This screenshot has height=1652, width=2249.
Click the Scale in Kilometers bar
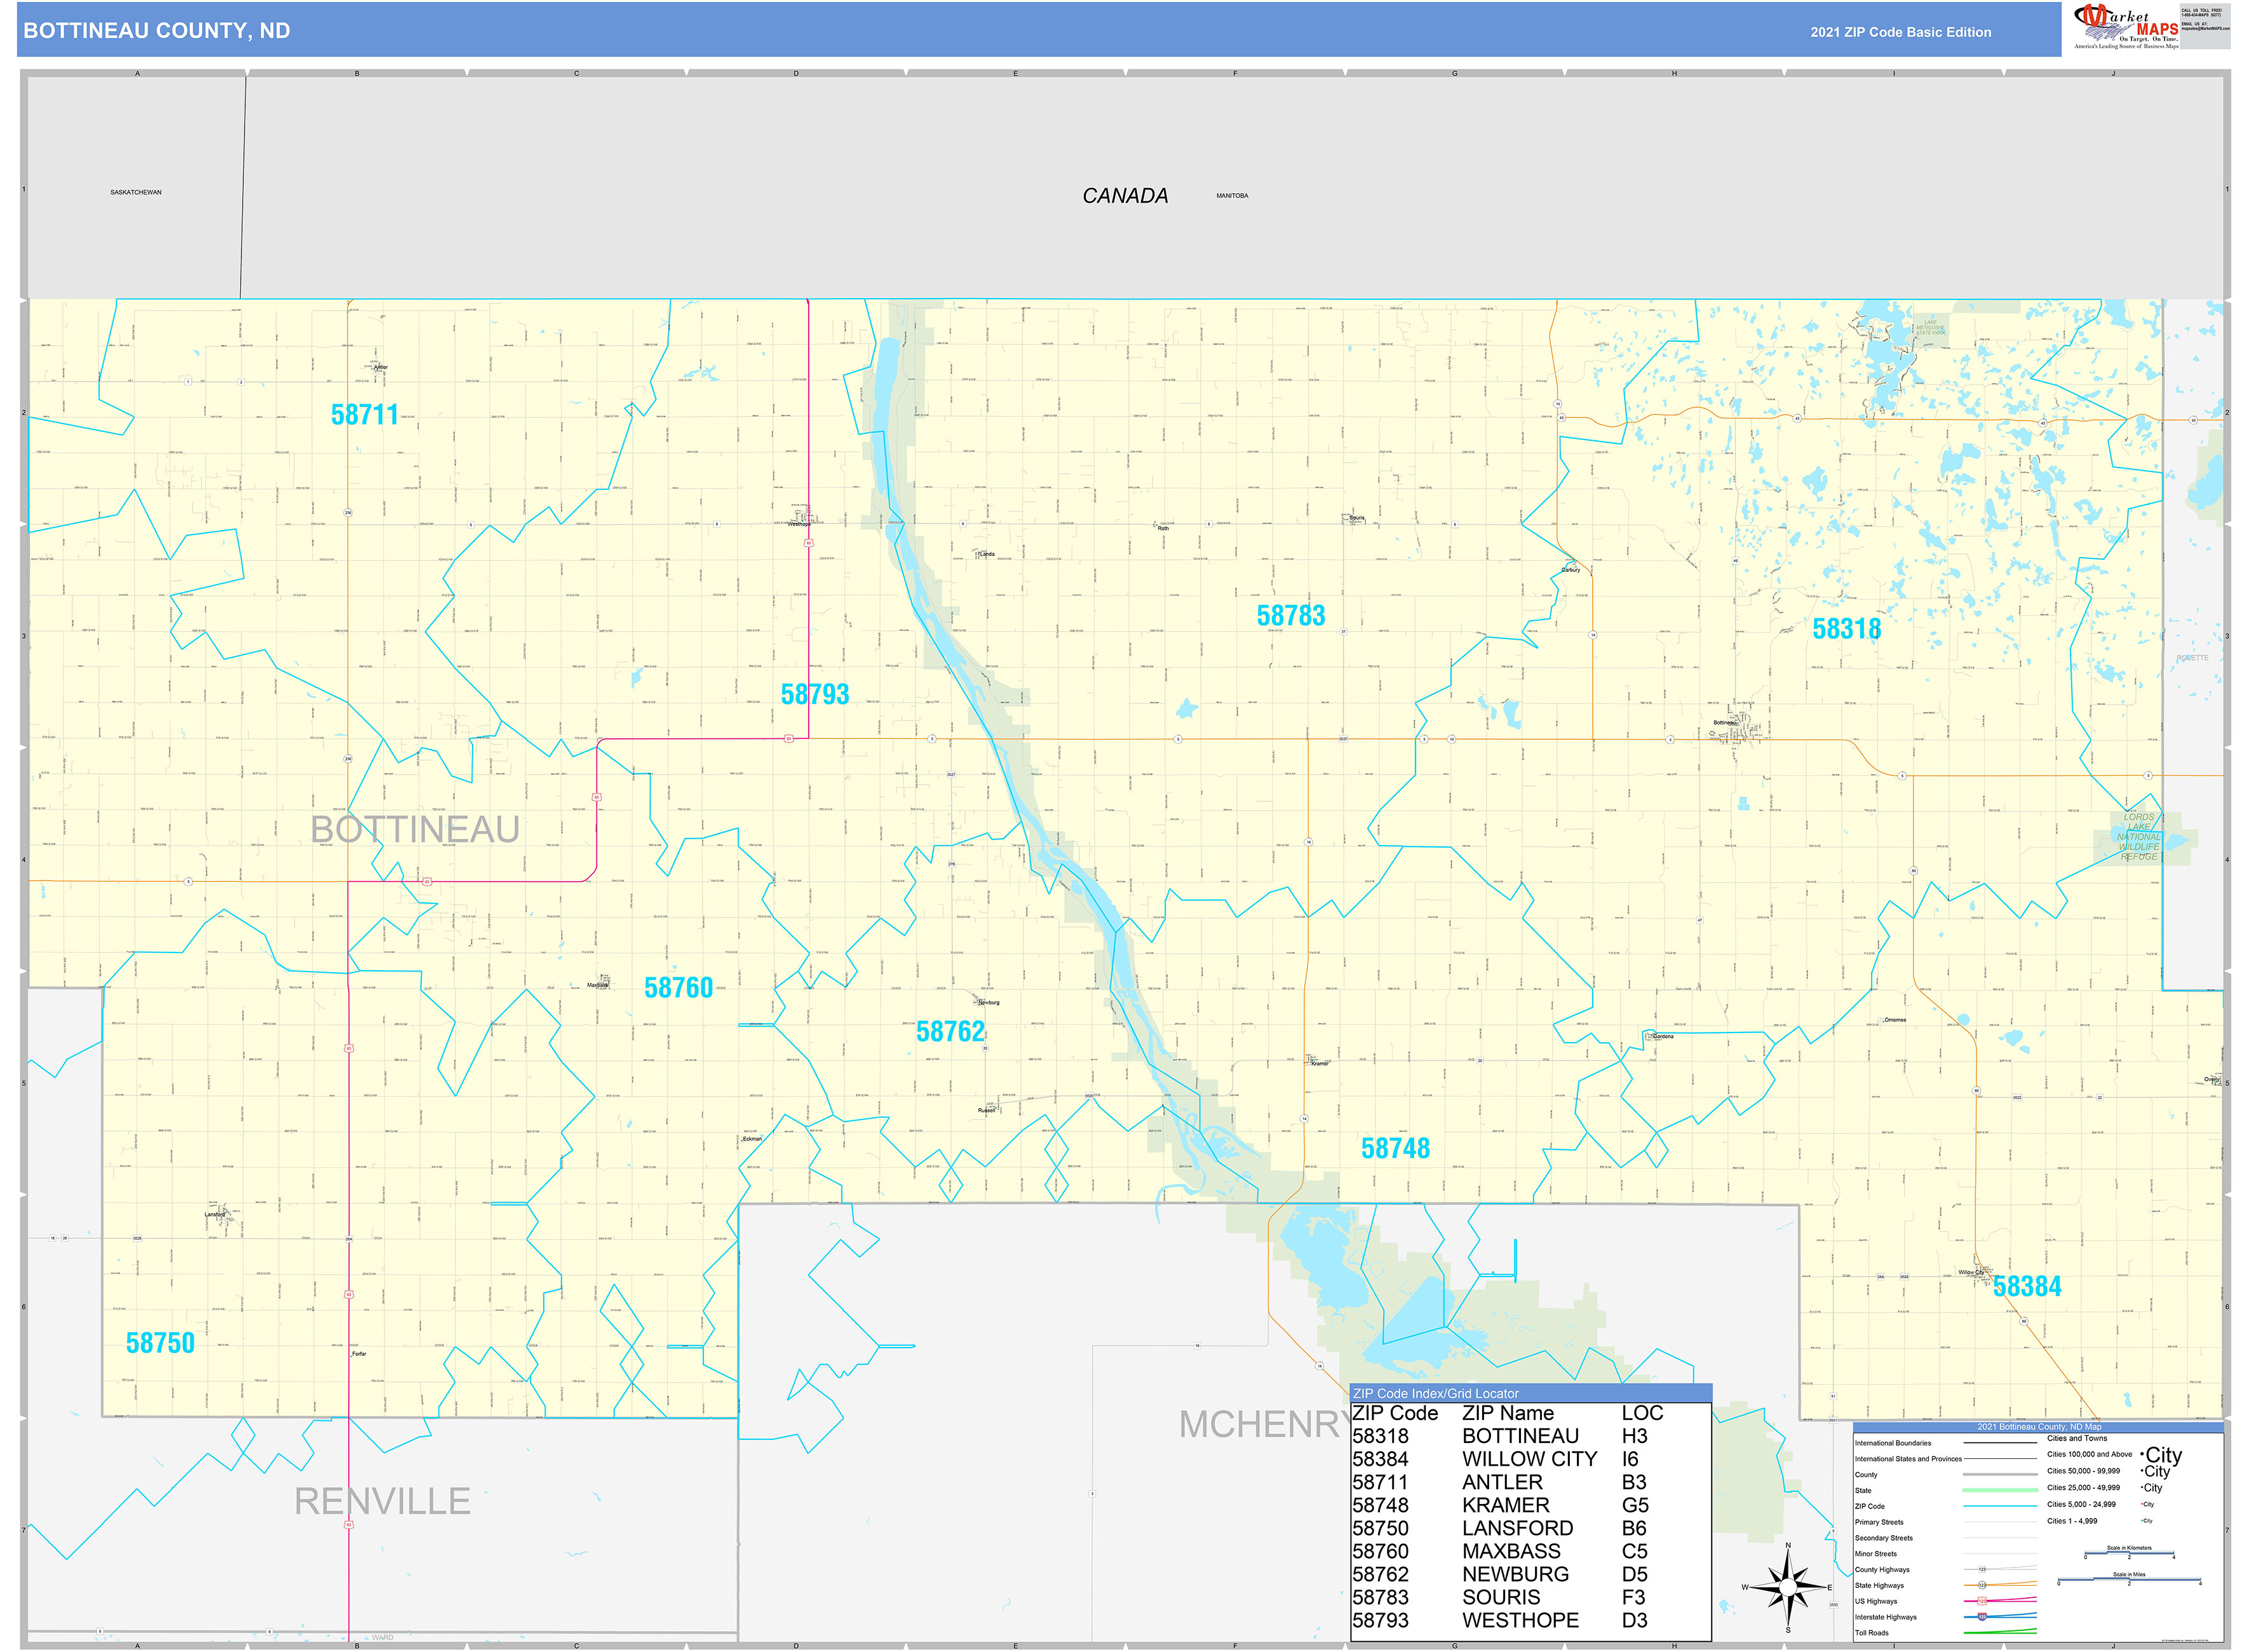tap(2130, 1553)
